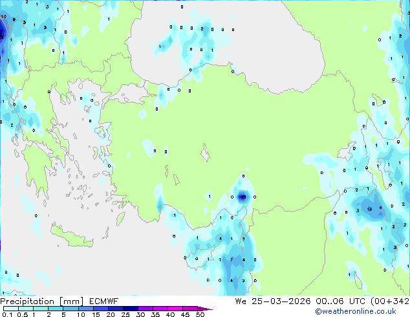
Task: Click the '45' legend scale label
Action: (x=185, y=314)
